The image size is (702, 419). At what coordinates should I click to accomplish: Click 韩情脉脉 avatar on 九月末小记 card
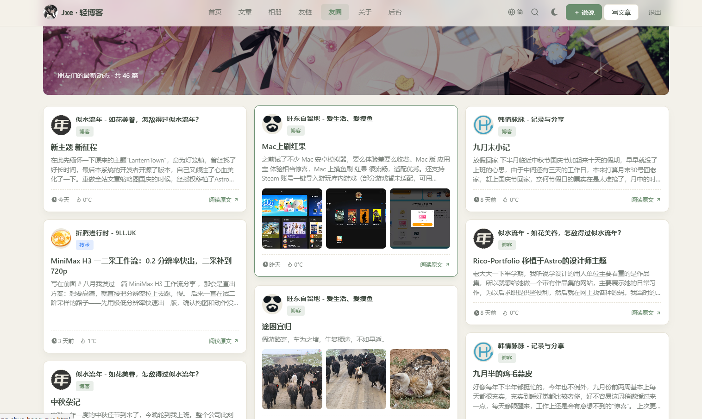click(x=483, y=125)
